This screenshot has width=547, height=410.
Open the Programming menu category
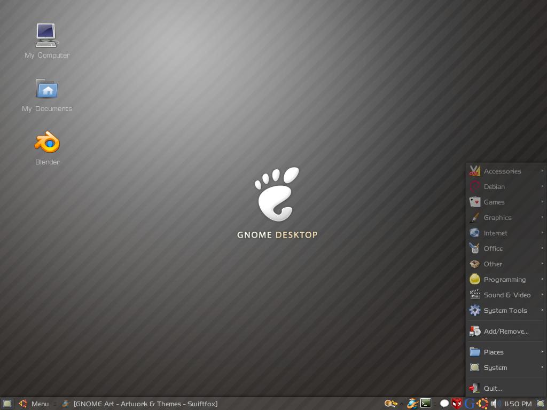coord(506,279)
